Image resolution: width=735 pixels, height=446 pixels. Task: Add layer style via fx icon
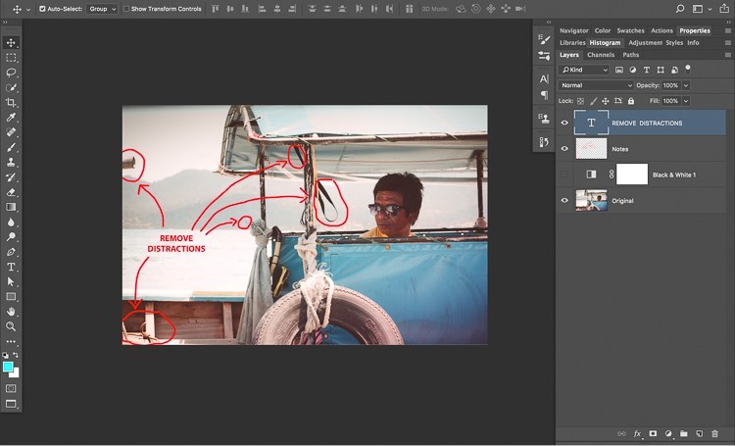637,434
